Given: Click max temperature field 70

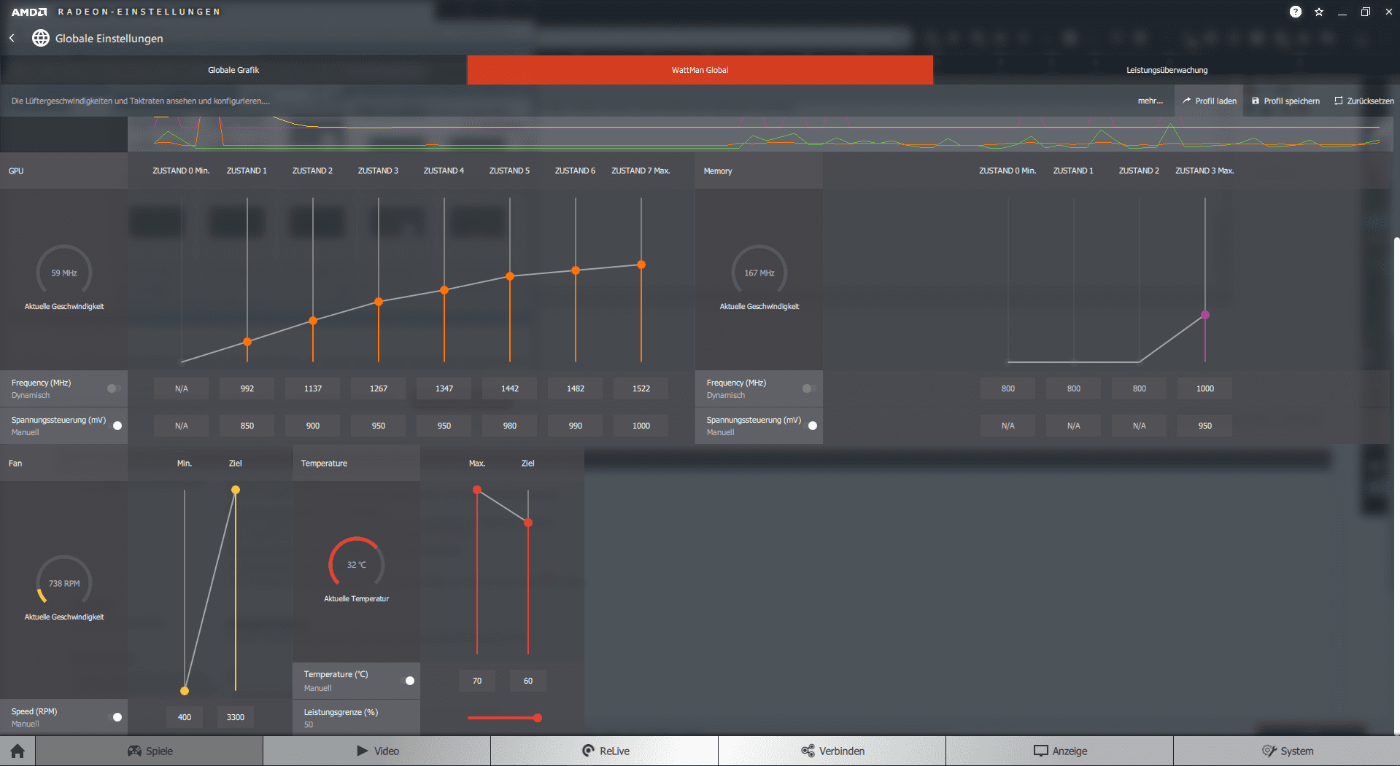Looking at the screenshot, I should point(477,681).
